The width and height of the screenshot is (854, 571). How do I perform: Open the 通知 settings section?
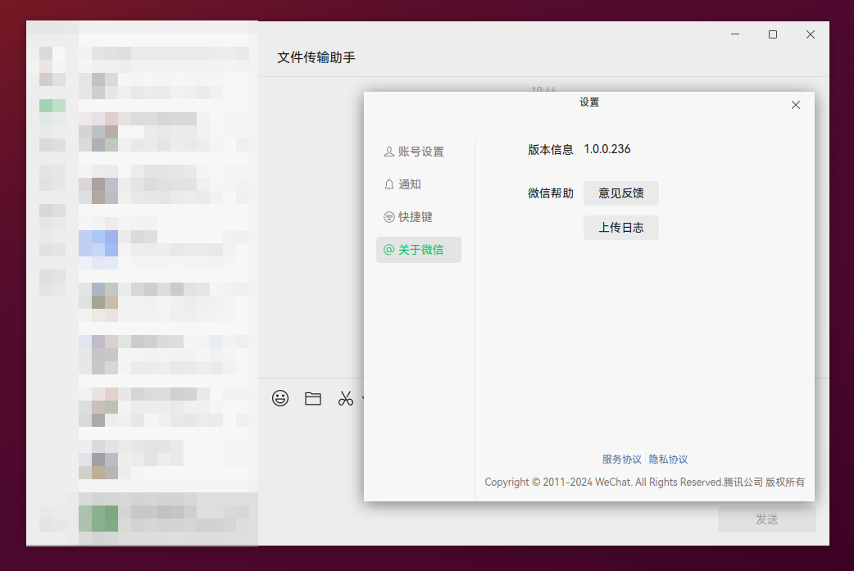418,184
